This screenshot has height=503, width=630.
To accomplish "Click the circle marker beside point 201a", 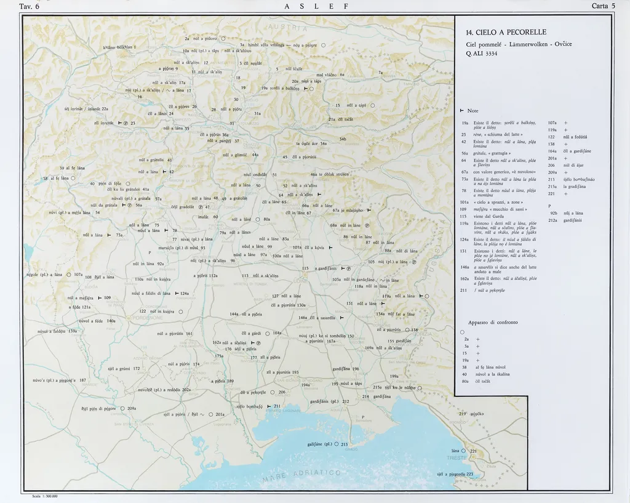I will (x=210, y=414).
